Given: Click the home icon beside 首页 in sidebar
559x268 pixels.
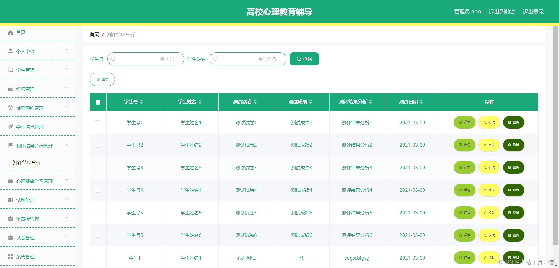Looking at the screenshot, I should [x=10, y=32].
